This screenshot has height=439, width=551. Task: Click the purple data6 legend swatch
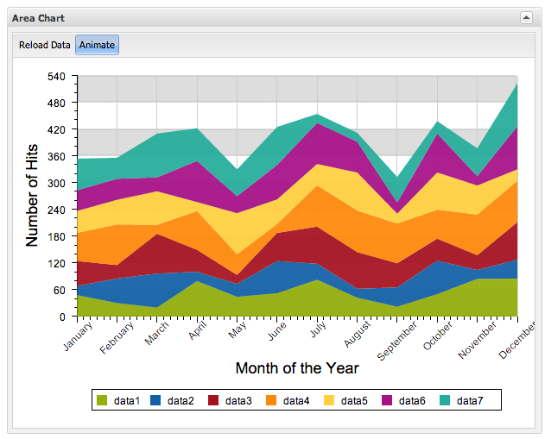click(388, 400)
